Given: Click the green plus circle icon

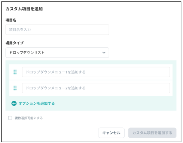Looking at the screenshot, I should tap(14, 103).
